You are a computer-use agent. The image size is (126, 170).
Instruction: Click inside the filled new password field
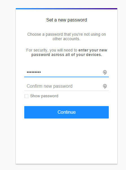click(x=67, y=72)
